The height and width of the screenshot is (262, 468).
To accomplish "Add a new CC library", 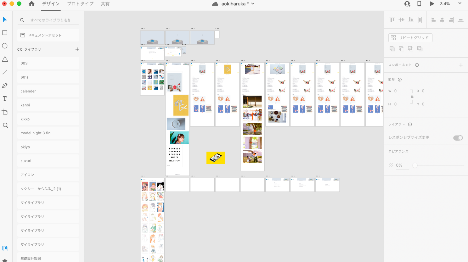I will [77, 49].
